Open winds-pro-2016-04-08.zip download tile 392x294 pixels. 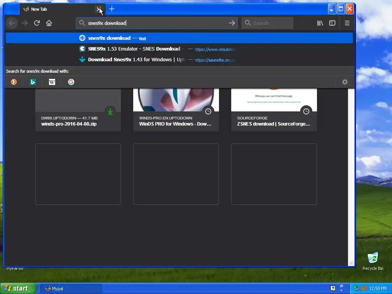(x=78, y=110)
